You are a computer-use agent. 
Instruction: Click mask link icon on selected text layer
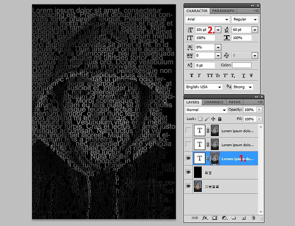pos(208,158)
